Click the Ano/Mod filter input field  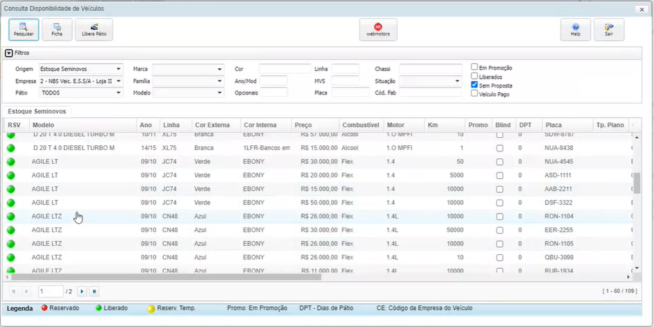(274, 81)
